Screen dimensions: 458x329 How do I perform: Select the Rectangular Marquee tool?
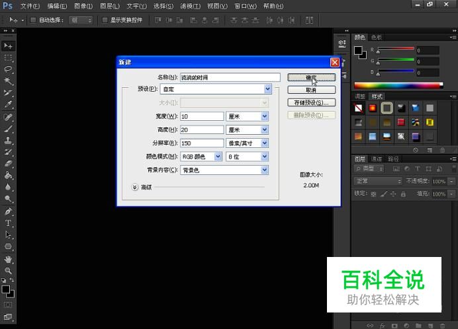click(9, 57)
